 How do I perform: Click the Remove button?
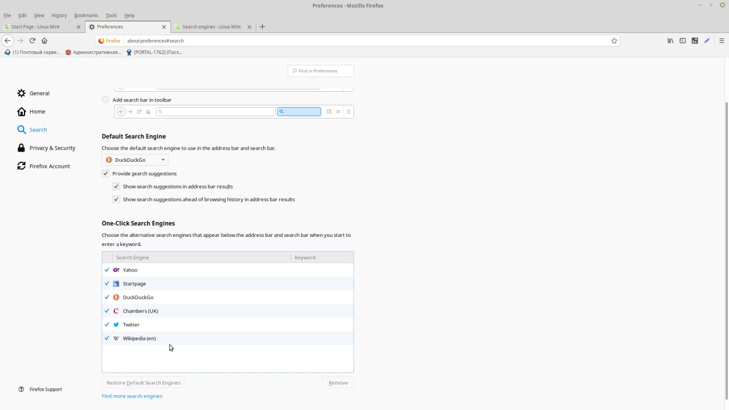click(x=338, y=383)
